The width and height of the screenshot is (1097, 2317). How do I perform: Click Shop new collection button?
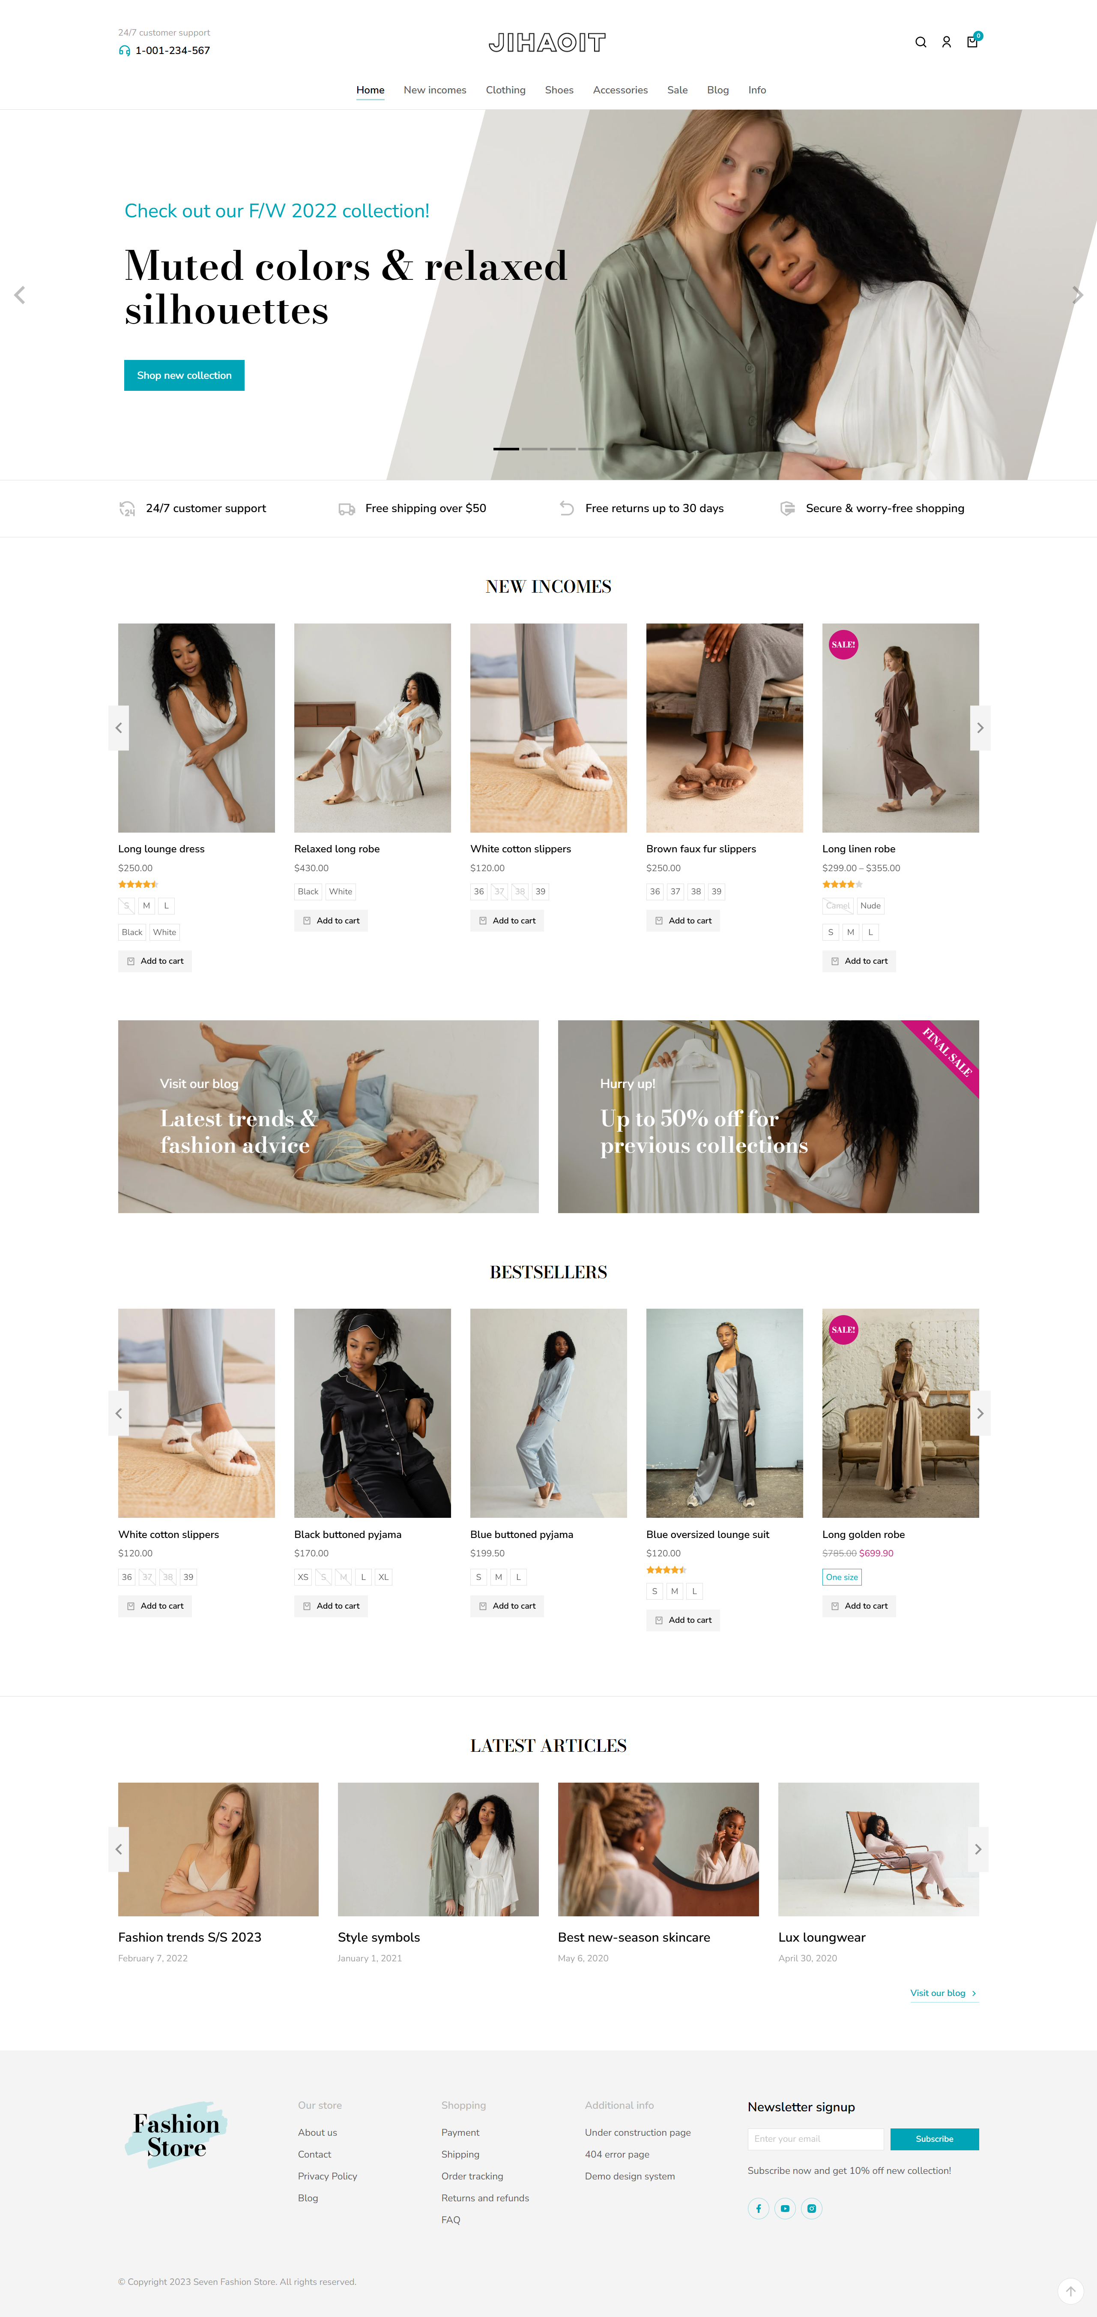[x=184, y=375]
